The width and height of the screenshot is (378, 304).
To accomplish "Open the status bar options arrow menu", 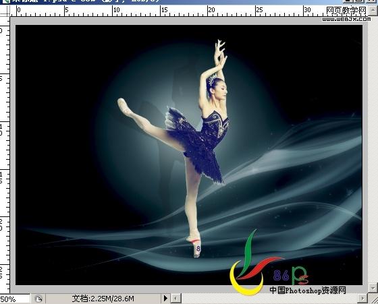I will coord(165,299).
